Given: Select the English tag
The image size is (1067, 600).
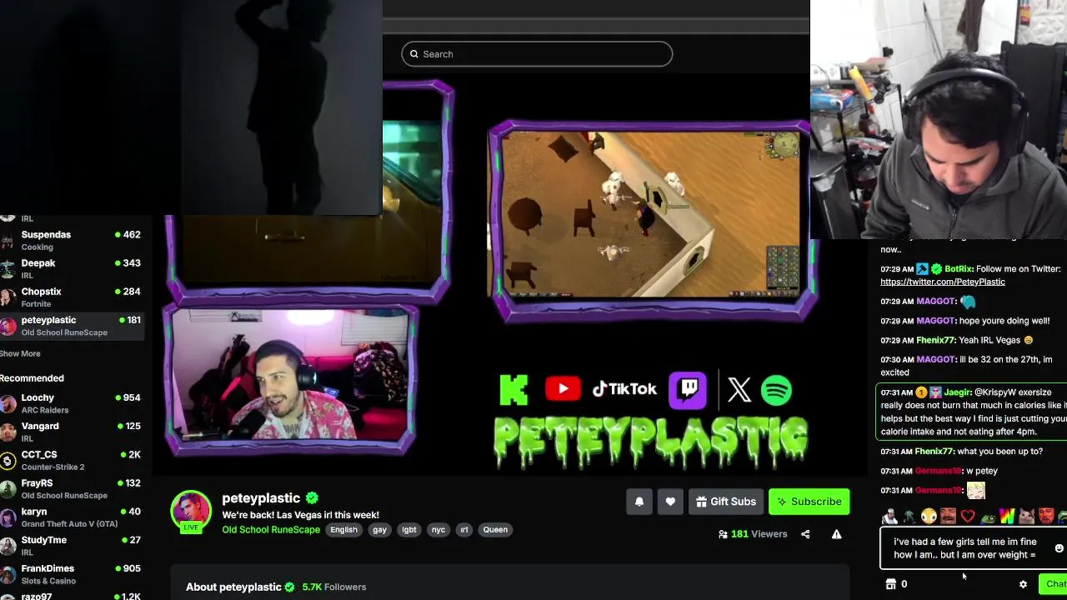Looking at the screenshot, I should coord(343,530).
